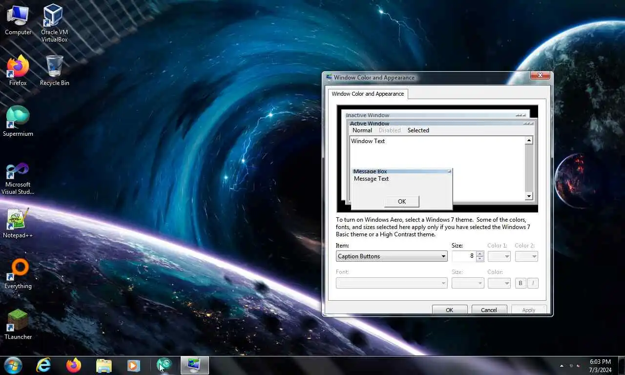625x375 pixels.
Task: Click preview scrollbar down arrow
Action: pos(529,196)
